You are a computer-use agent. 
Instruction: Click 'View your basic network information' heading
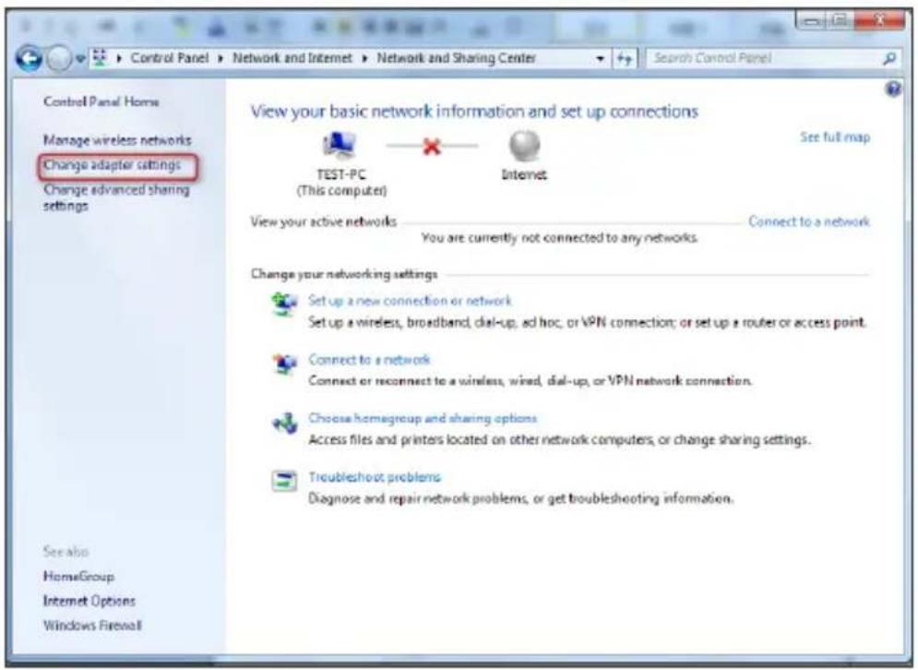pos(475,112)
